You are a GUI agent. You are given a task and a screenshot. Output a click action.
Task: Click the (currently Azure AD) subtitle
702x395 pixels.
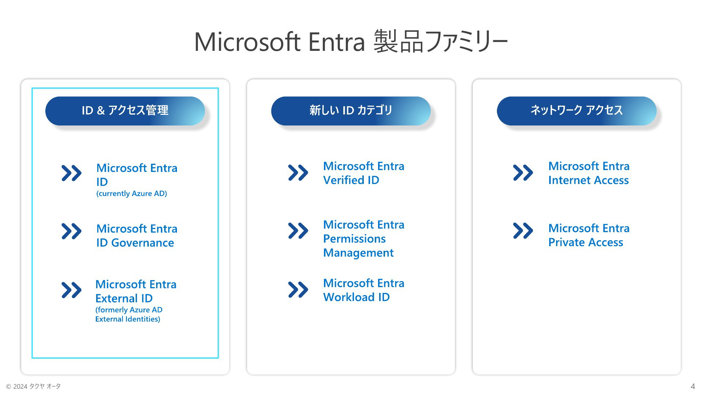tap(132, 193)
